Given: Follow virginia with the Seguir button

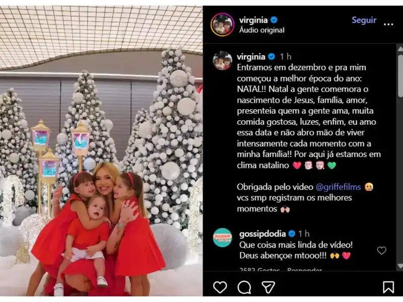Looking at the screenshot, I should coord(364,20).
